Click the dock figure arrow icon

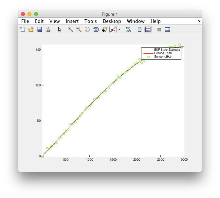pyautogui.click(x=199, y=21)
